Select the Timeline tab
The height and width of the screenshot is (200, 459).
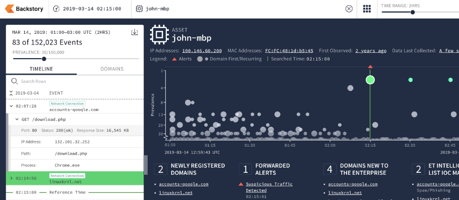point(41,69)
